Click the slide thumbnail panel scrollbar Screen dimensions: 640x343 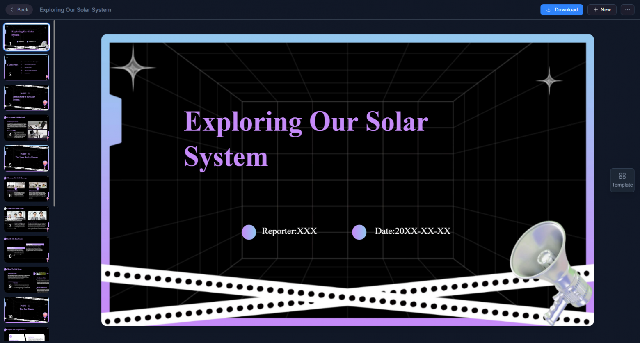(x=54, y=114)
